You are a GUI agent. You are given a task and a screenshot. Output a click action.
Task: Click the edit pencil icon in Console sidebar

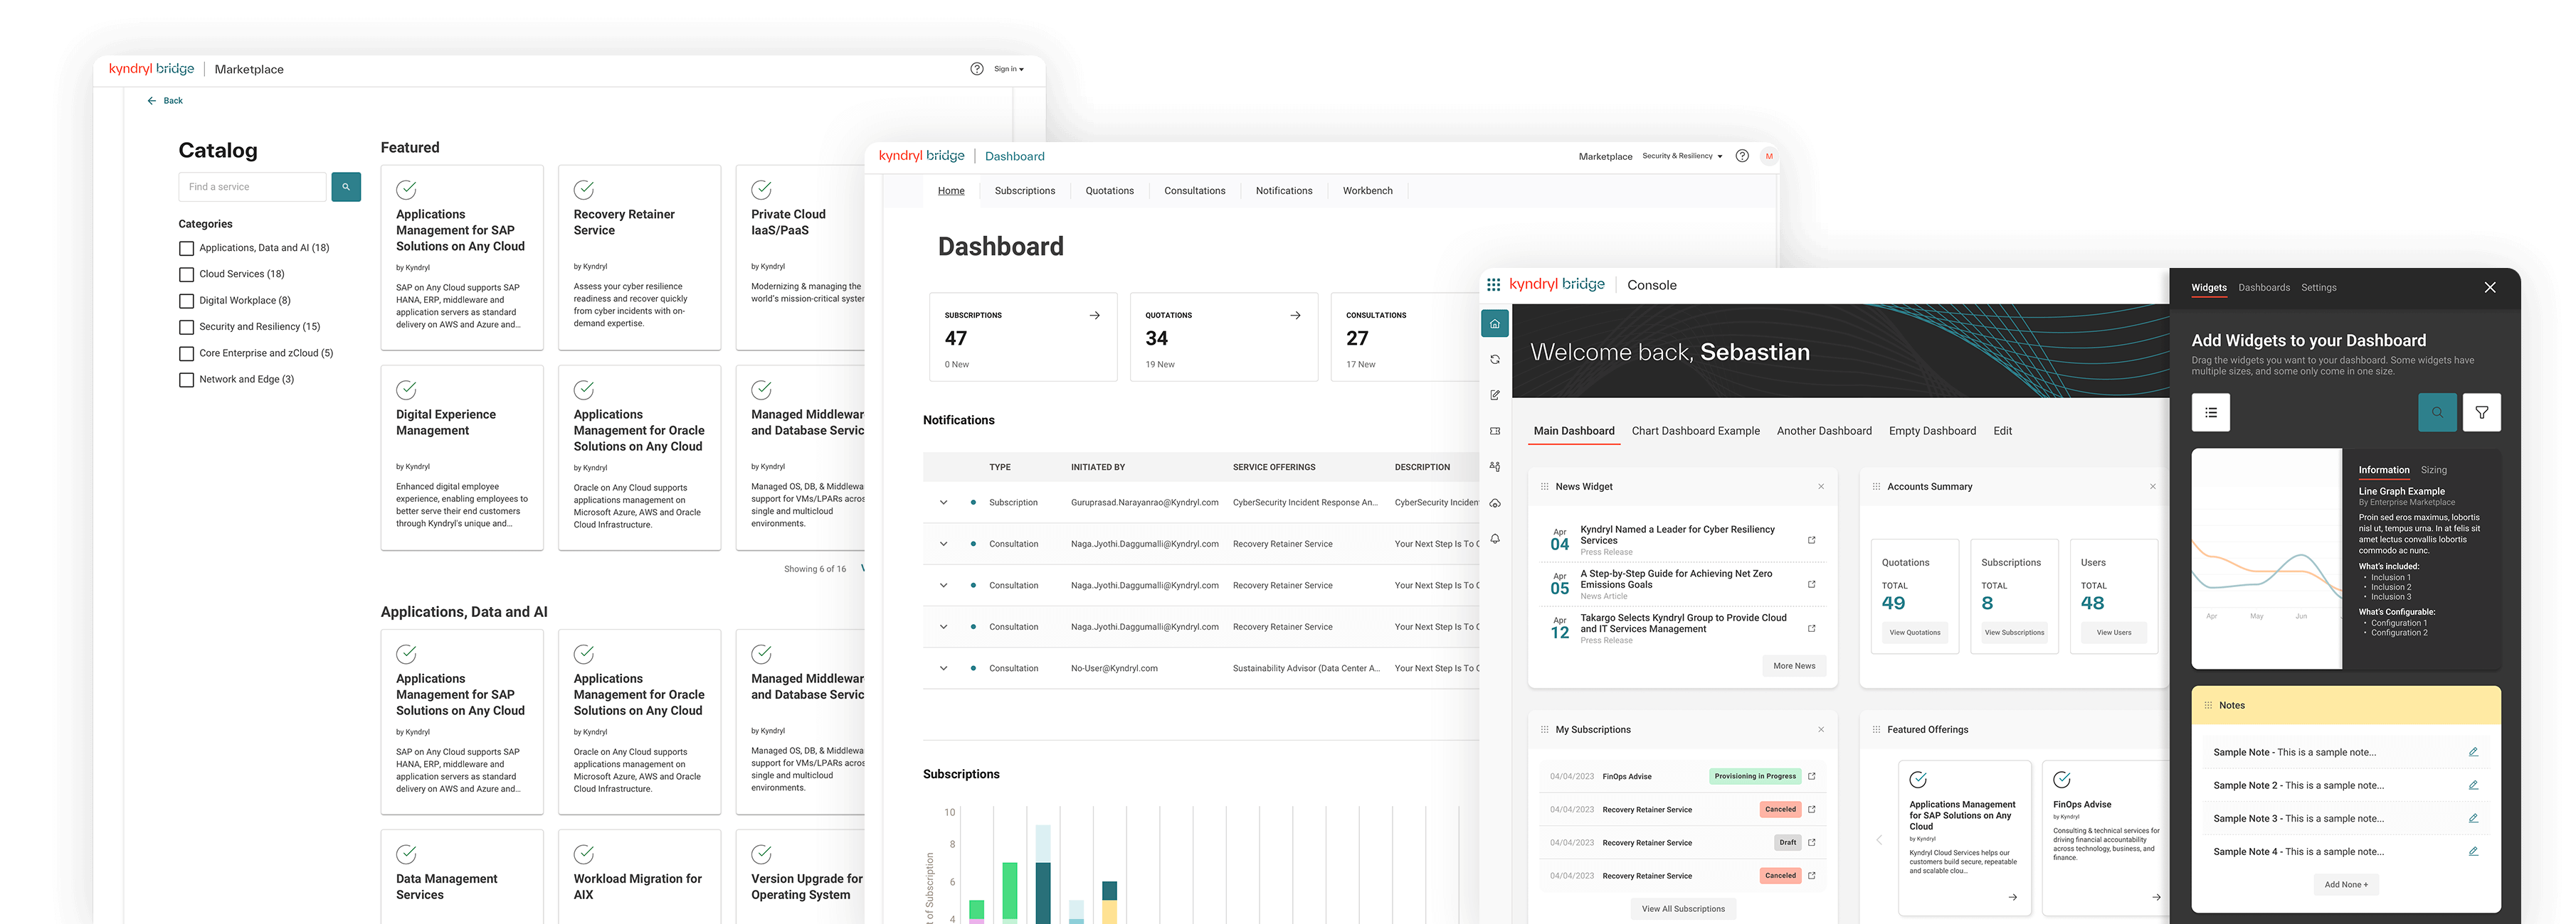coord(1495,396)
